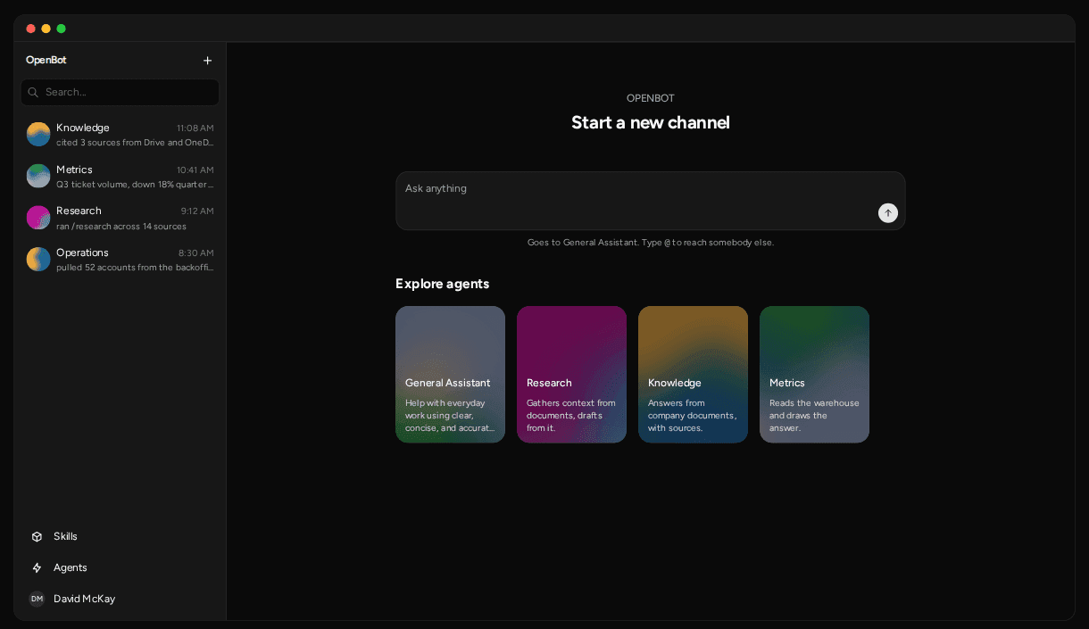Open David McKay profile

pyautogui.click(x=120, y=599)
